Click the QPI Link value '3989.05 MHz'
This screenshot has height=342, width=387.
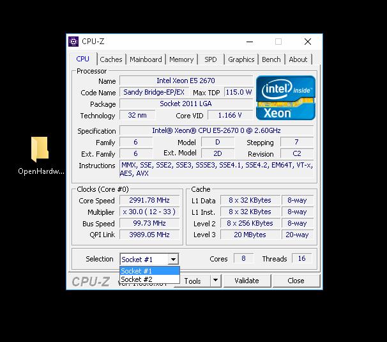[x=149, y=235]
